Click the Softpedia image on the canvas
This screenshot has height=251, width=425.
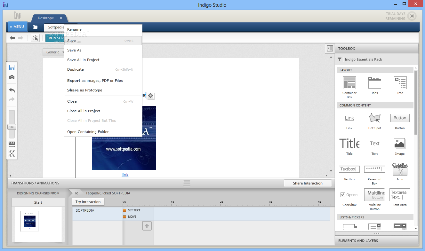124,138
